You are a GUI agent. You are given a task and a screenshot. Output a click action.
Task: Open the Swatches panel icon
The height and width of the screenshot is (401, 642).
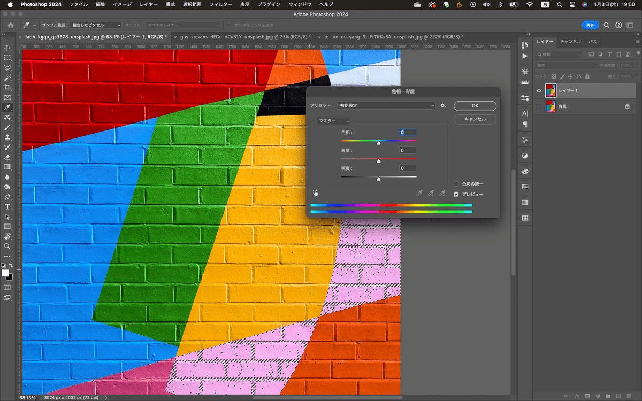525,187
